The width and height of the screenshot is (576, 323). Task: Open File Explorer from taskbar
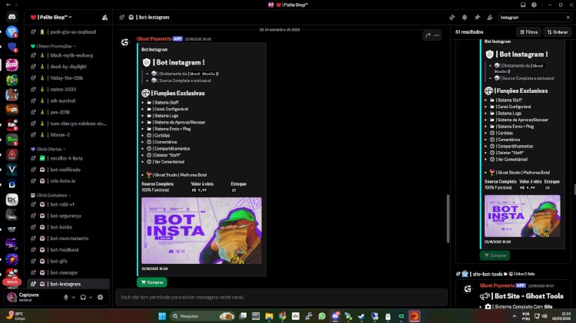click(x=270, y=316)
